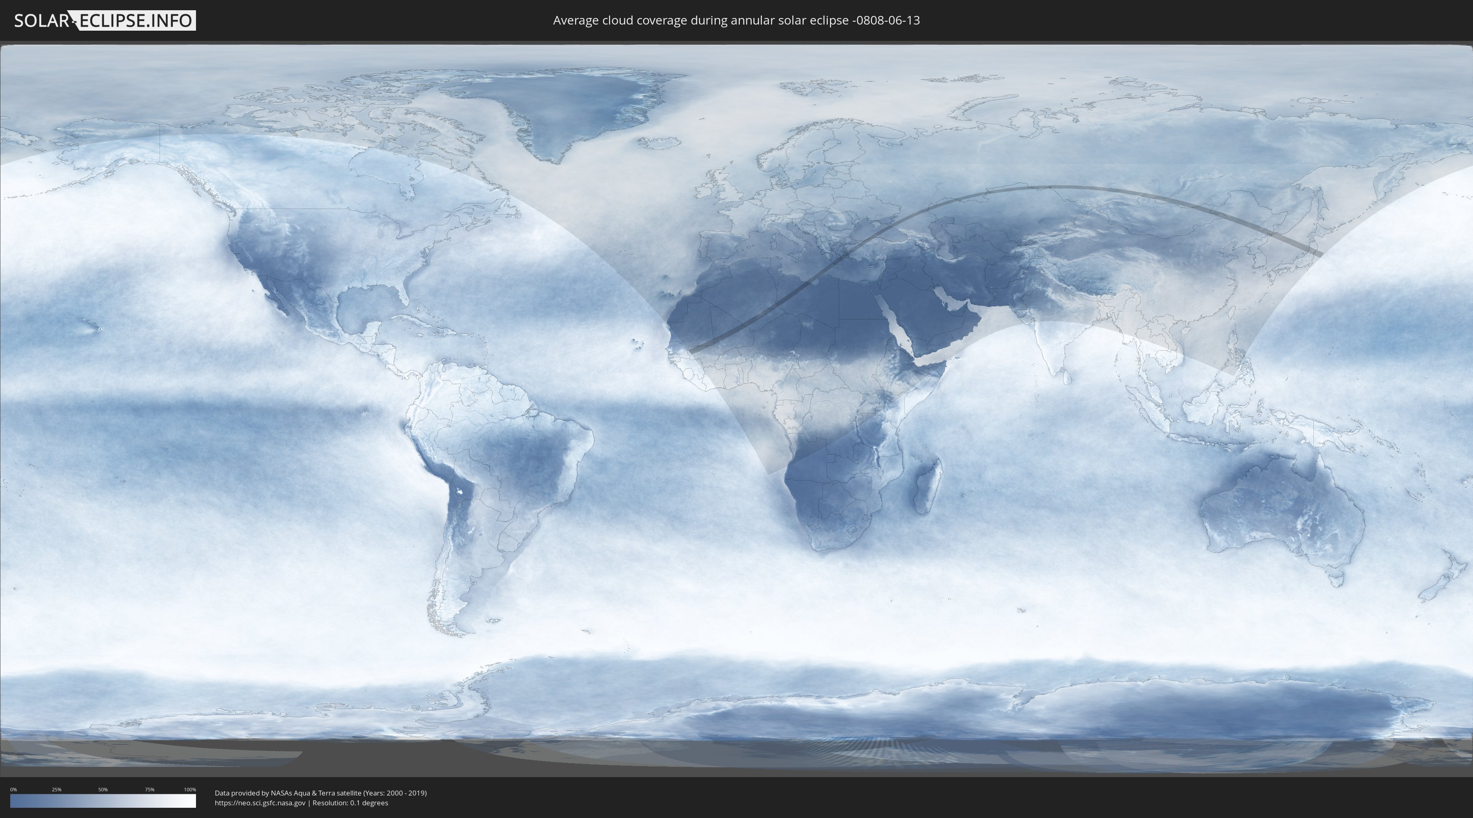
Task: Click the SOLAR-ECLIPSE.INFO logo
Action: point(105,20)
